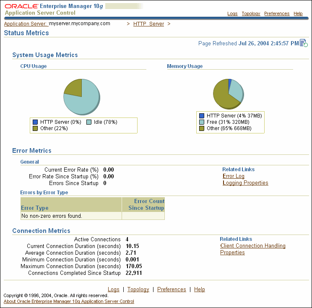The width and height of the screenshot is (312, 308).
Task: Open Topology link in top header
Action: [x=251, y=13]
